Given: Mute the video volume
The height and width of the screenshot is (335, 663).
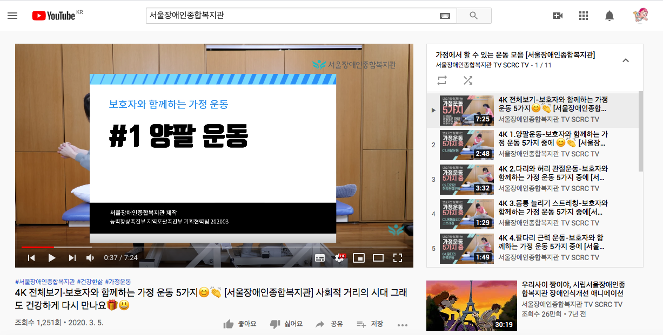Looking at the screenshot, I should click(x=90, y=258).
